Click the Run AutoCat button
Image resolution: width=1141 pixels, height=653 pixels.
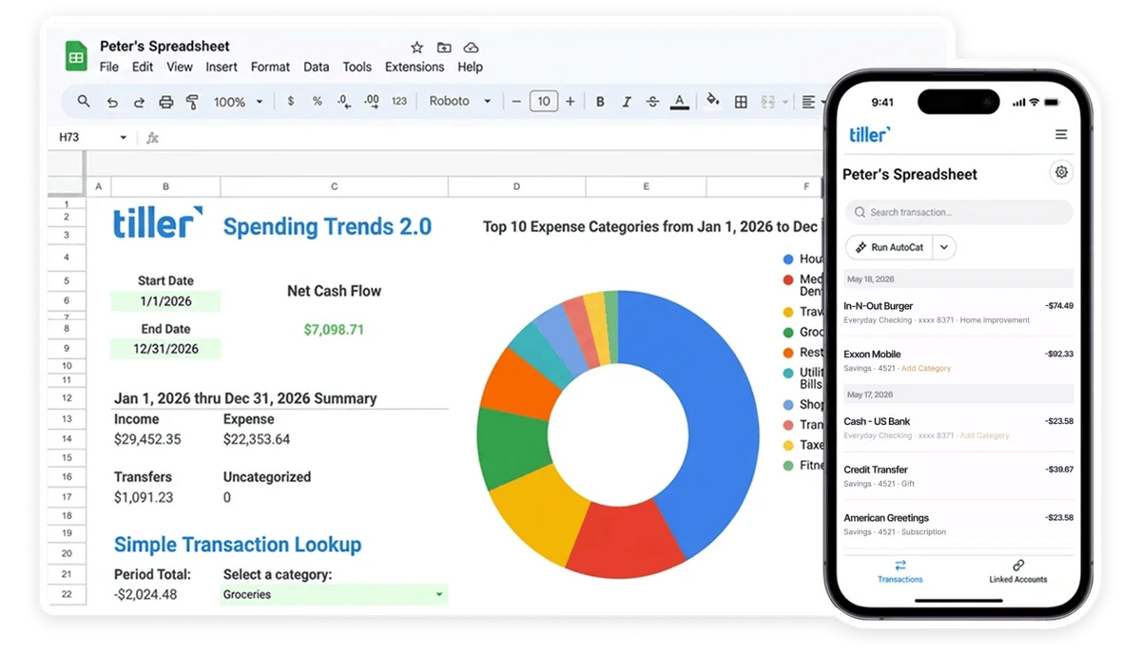[x=890, y=247]
